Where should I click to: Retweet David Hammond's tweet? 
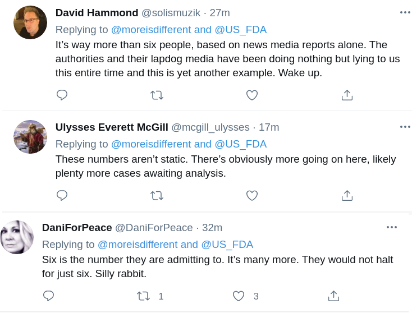[x=157, y=95]
